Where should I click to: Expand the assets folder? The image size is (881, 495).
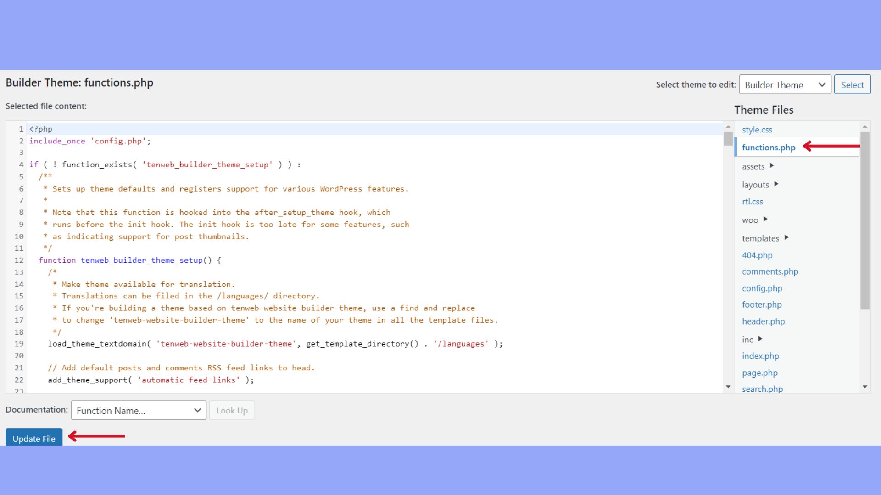click(753, 166)
